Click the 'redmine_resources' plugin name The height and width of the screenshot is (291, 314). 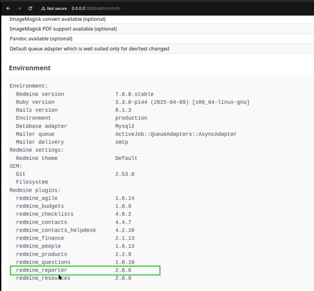[43, 278]
